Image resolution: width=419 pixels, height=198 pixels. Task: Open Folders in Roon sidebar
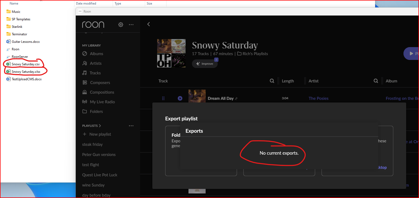[x=96, y=111]
